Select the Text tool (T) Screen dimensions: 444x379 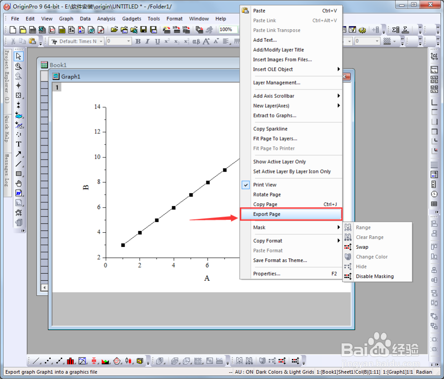coord(19,144)
